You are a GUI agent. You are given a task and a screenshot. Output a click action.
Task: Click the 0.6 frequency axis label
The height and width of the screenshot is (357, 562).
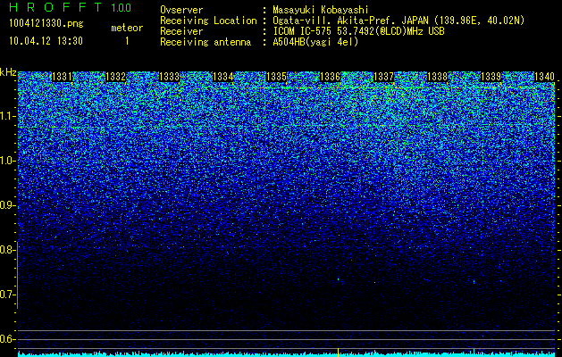click(7, 339)
